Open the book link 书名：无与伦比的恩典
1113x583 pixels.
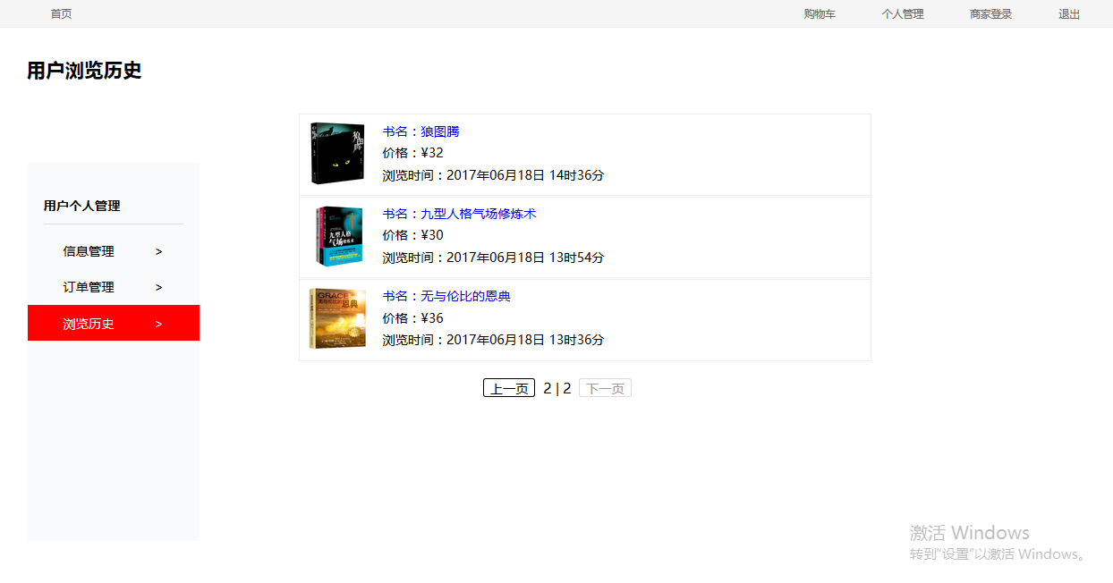pyautogui.click(x=446, y=296)
